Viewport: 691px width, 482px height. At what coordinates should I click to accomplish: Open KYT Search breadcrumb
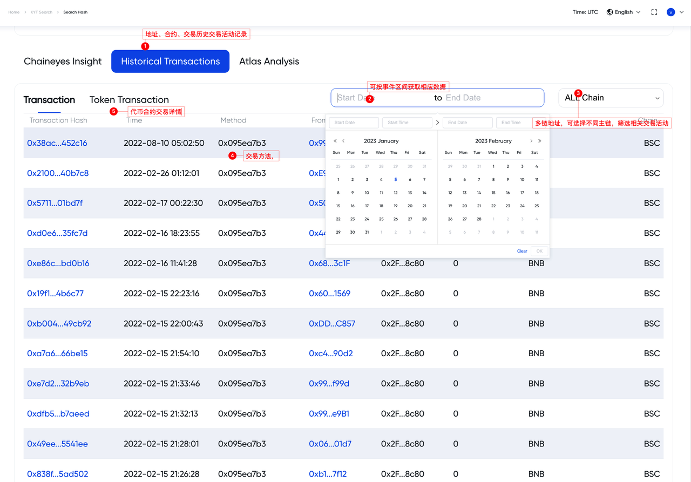pos(42,12)
